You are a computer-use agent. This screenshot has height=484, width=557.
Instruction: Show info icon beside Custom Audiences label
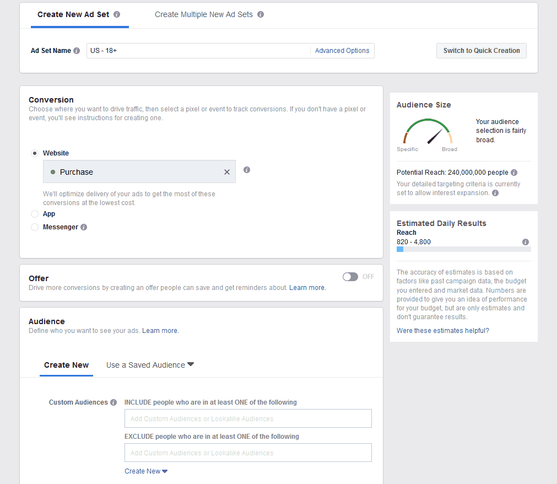point(113,402)
